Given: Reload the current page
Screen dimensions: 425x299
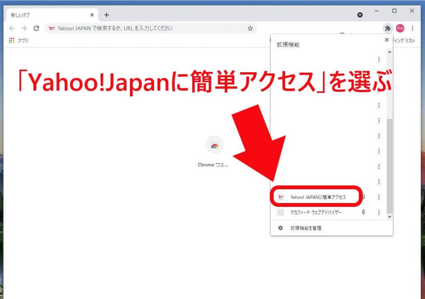Looking at the screenshot, I should pos(37,28).
